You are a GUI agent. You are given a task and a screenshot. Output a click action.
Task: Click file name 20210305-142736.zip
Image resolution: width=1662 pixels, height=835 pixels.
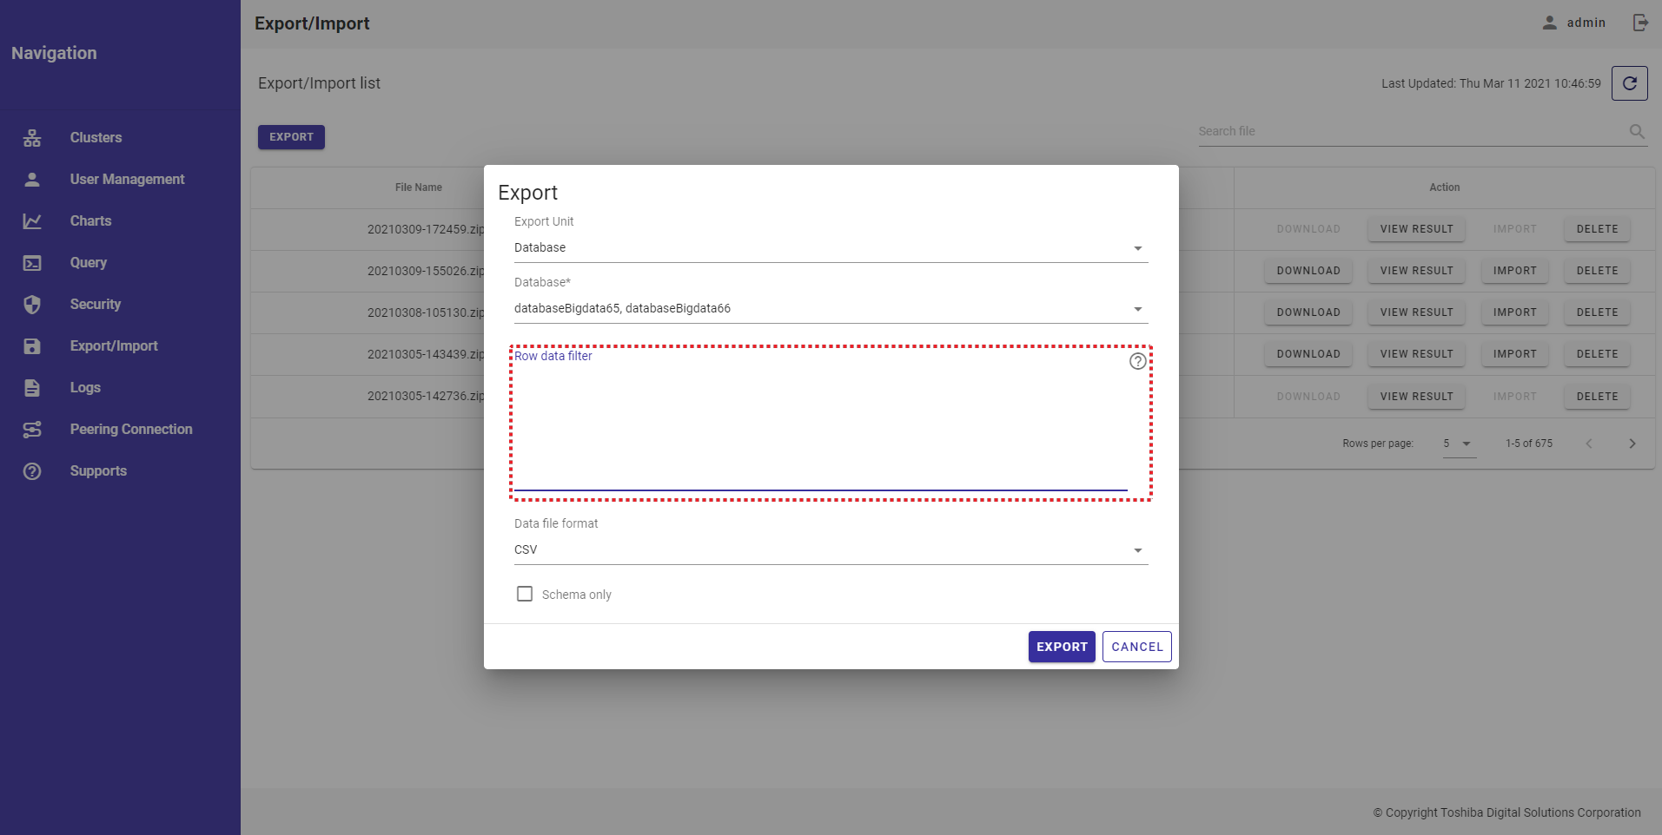[x=426, y=397]
